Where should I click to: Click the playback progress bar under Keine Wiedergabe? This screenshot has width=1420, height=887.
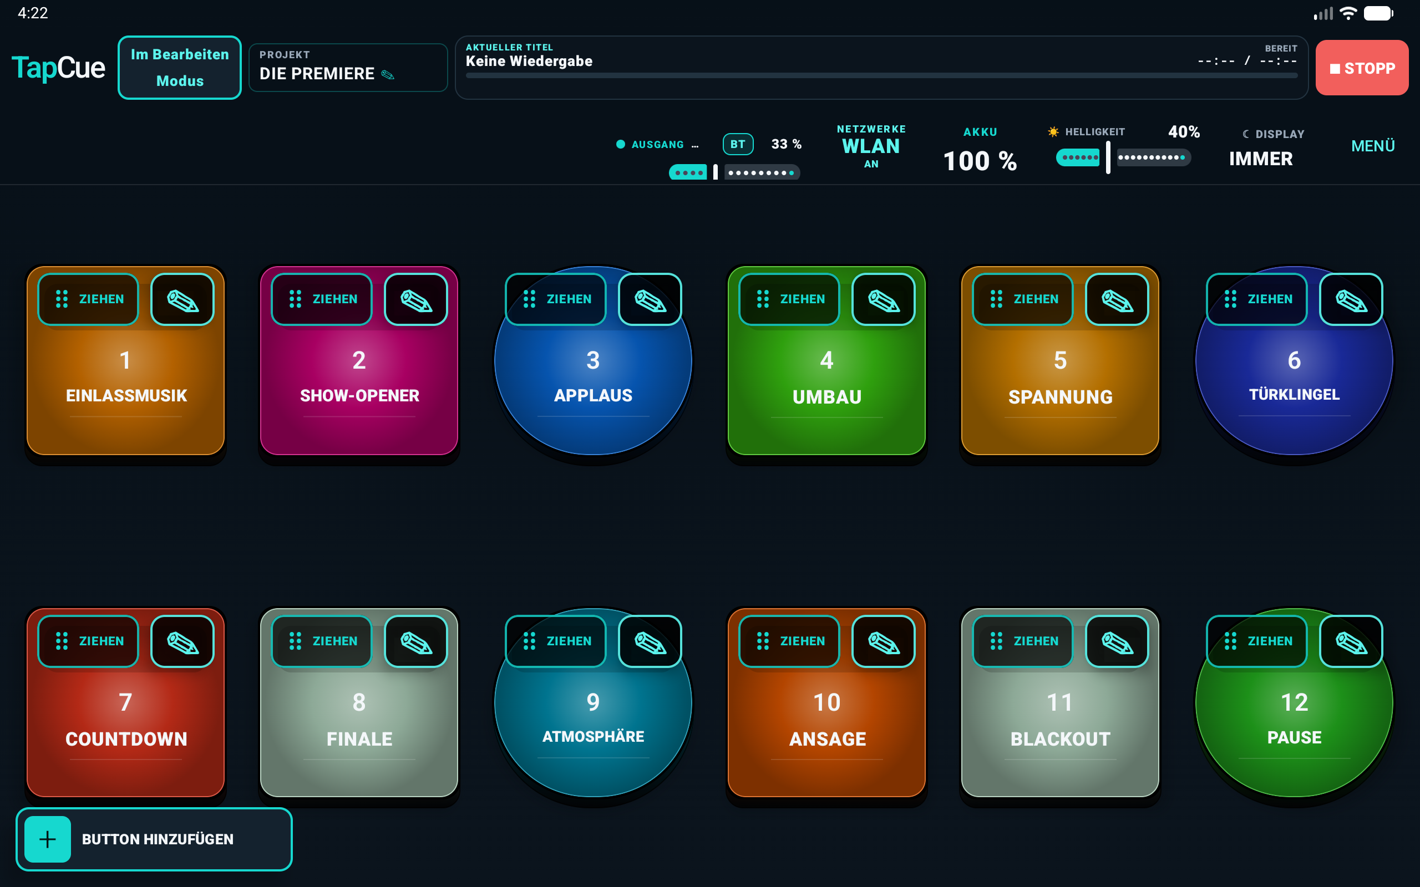pos(881,76)
